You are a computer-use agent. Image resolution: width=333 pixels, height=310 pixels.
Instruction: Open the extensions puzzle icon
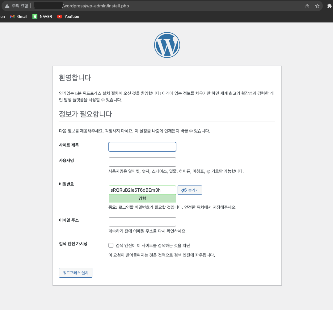[x=329, y=6]
